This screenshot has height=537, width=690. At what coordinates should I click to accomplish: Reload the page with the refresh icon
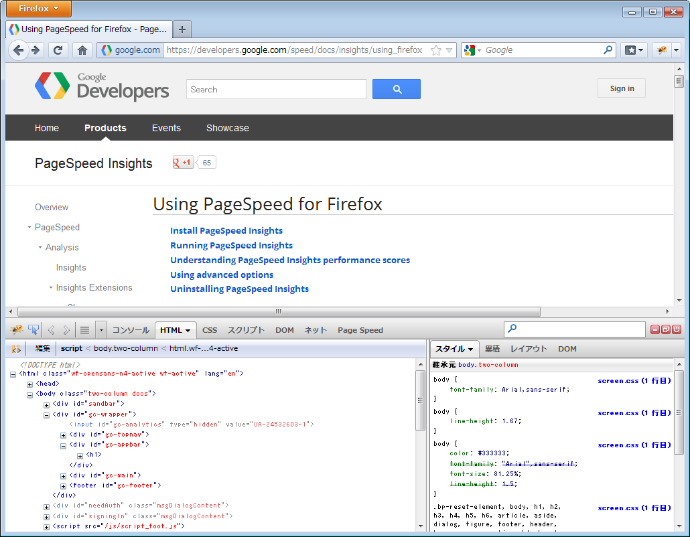point(58,50)
